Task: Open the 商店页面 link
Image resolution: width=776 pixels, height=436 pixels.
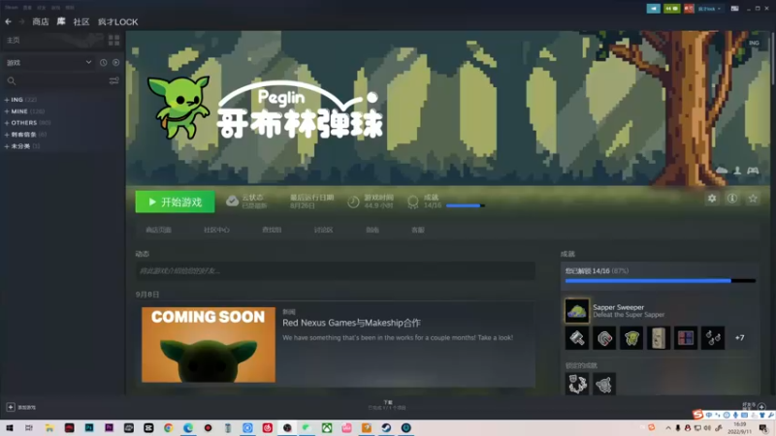Action: click(158, 230)
